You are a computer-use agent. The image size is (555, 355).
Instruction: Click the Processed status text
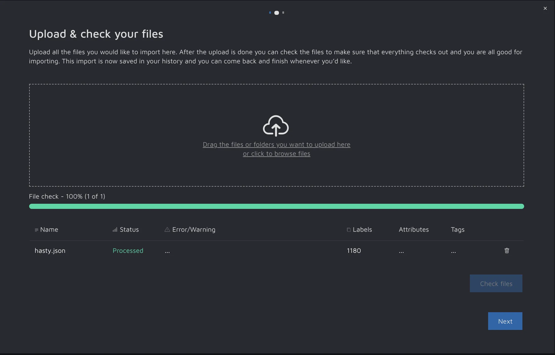[x=128, y=251]
